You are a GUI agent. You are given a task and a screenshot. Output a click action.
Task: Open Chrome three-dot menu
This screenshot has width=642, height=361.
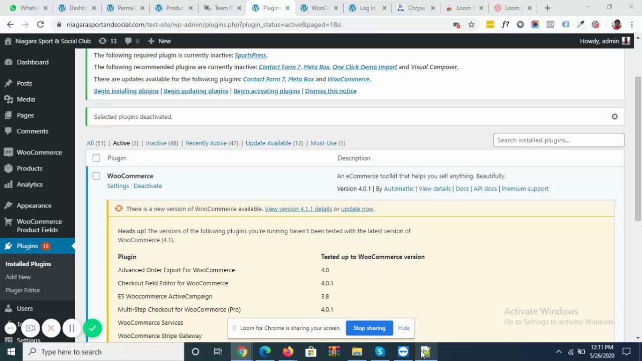pyautogui.click(x=632, y=25)
